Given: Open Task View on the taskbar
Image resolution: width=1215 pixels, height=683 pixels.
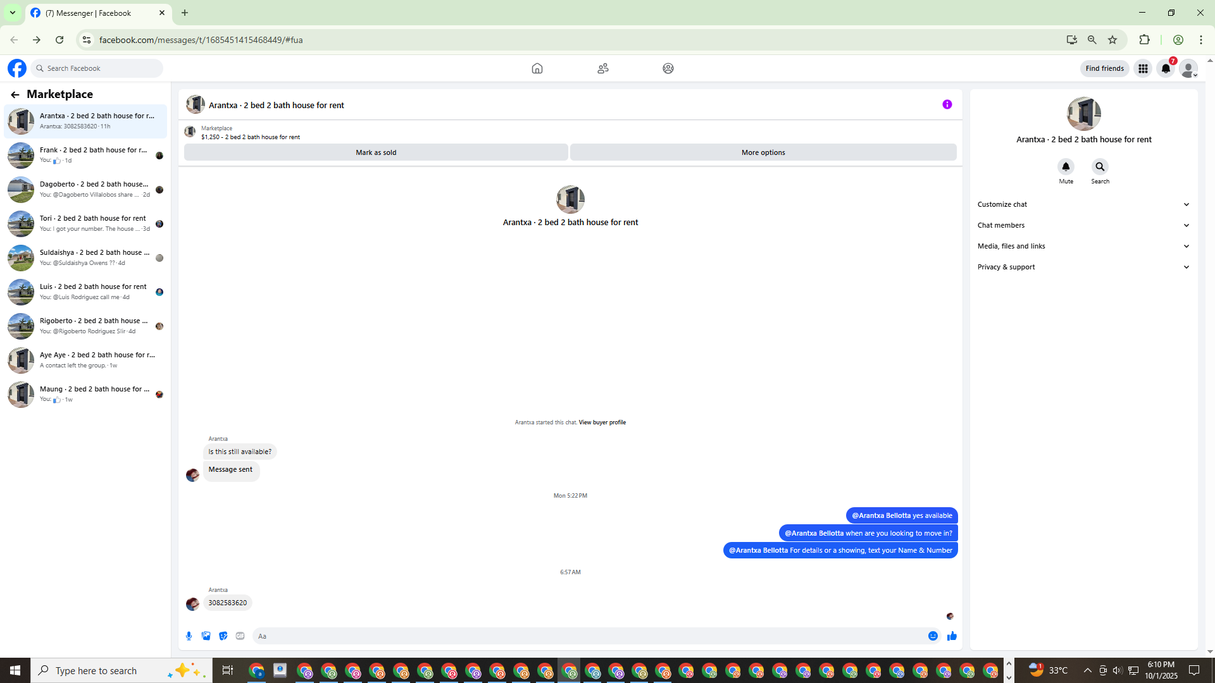Looking at the screenshot, I should point(228,670).
